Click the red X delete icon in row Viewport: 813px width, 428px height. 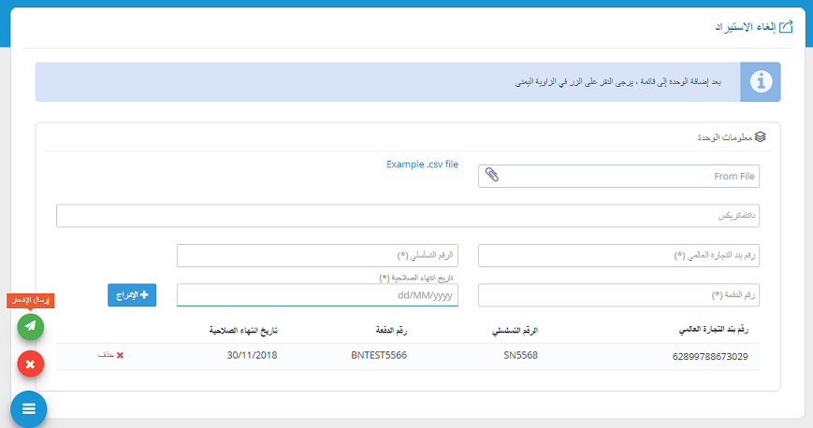coord(120,355)
